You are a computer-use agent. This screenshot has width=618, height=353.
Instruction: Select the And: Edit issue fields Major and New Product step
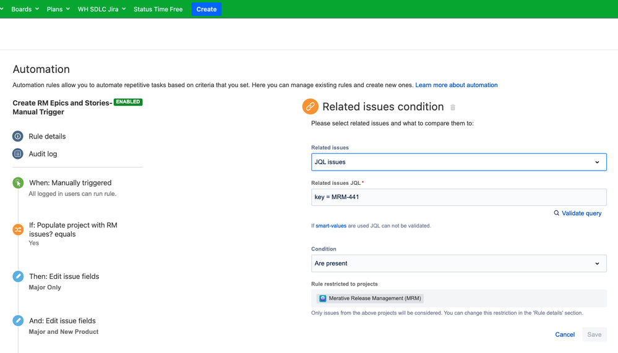click(x=64, y=326)
